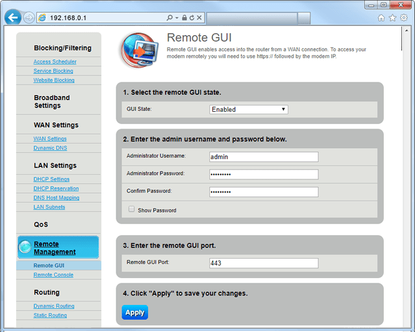
Task: Open the Website Blocking link
Action: pos(54,80)
